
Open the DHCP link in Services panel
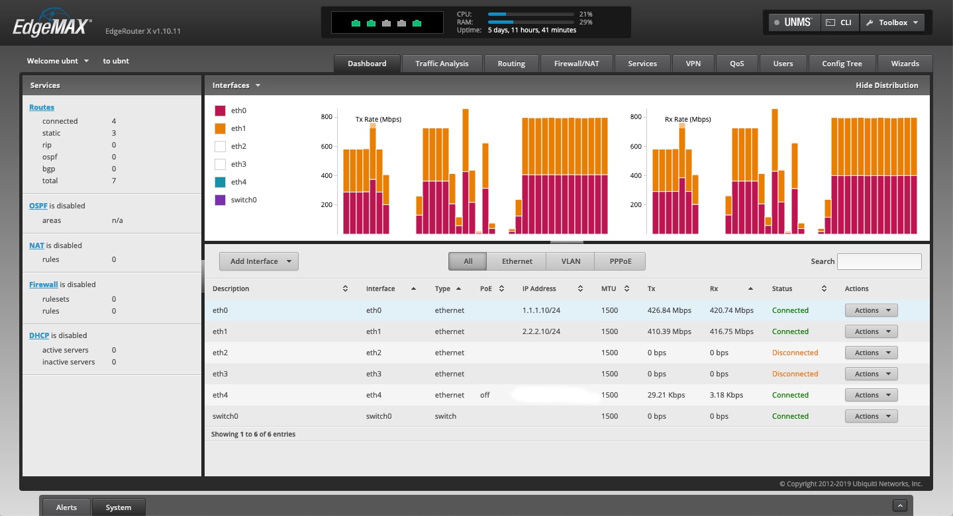coord(39,335)
